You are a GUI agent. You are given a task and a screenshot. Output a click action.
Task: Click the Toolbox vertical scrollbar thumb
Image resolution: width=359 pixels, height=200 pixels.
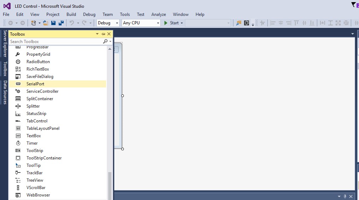(110, 186)
